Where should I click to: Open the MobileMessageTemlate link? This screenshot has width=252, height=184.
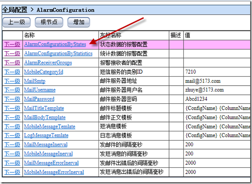click(x=49, y=126)
